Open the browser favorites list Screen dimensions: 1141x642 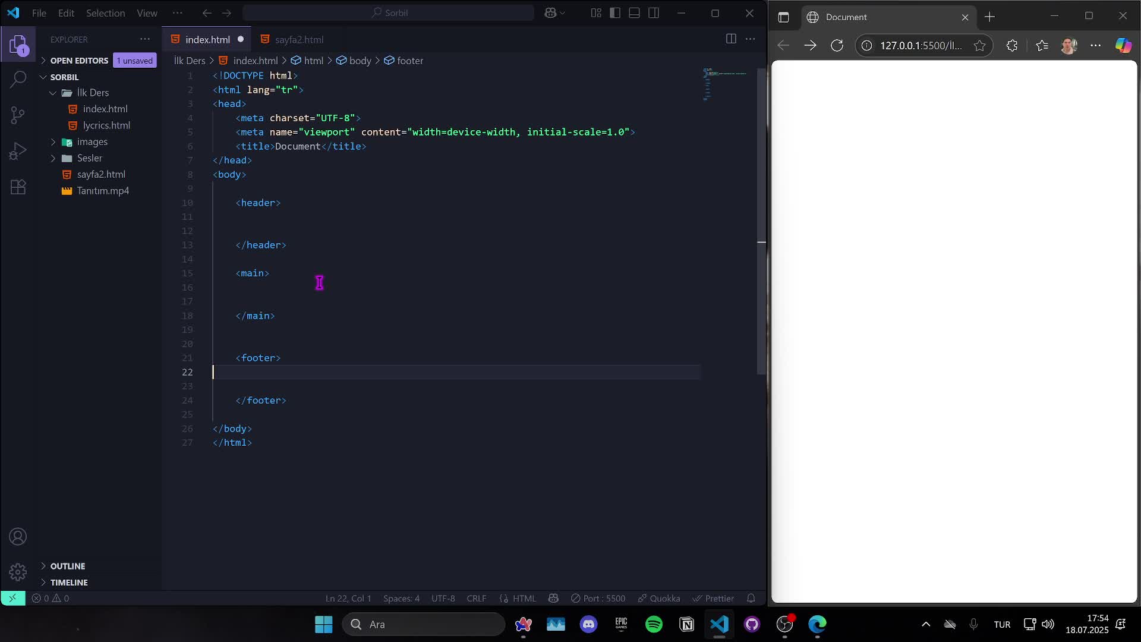1042,45
